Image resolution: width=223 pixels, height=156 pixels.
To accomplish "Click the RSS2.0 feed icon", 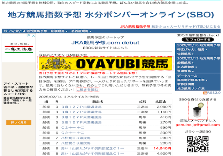I will [x=205, y=93].
